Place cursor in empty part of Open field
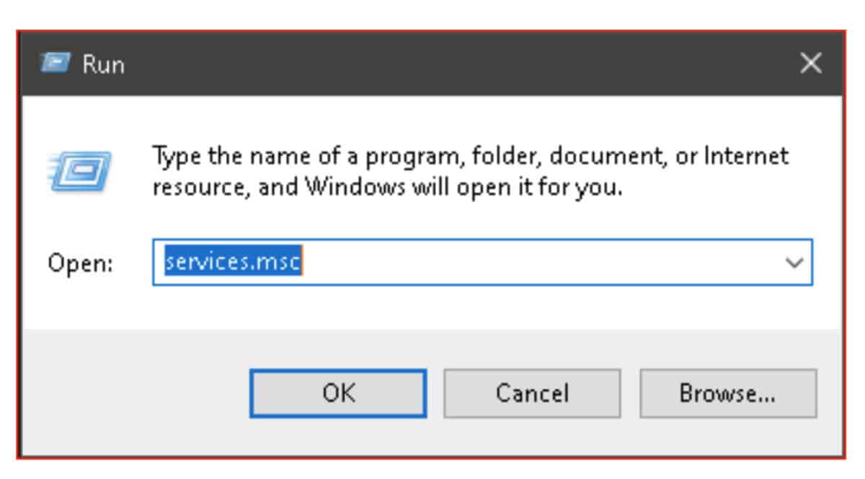The image size is (865, 479). pos(541,263)
